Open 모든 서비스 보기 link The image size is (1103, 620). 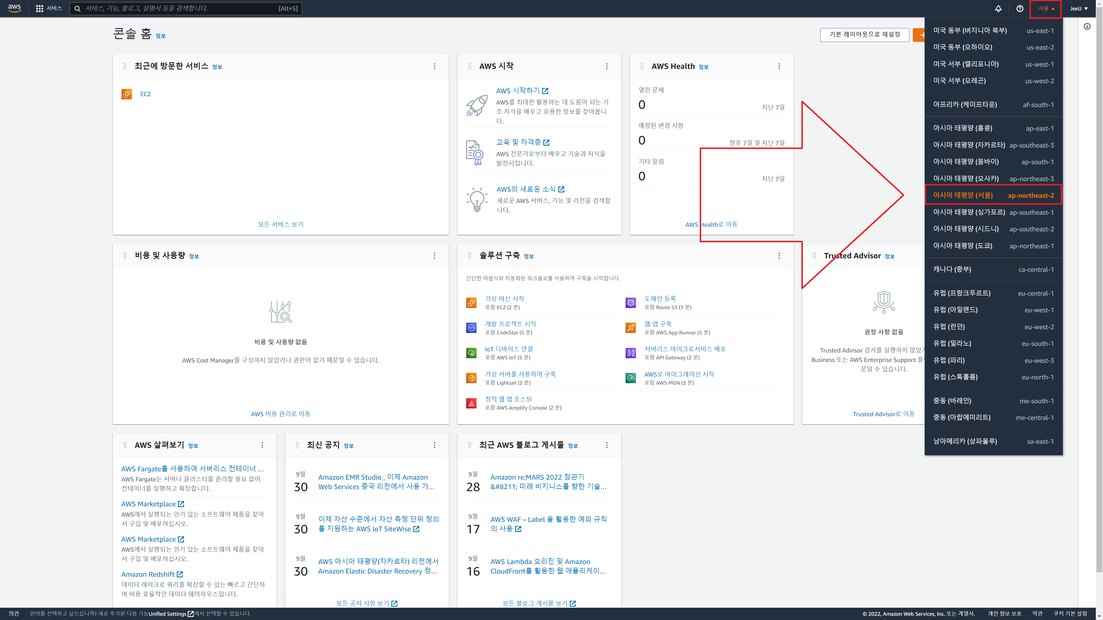click(x=280, y=224)
